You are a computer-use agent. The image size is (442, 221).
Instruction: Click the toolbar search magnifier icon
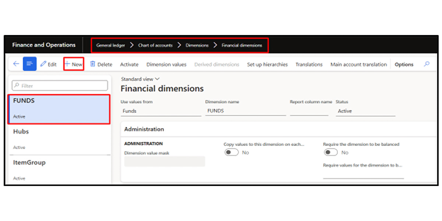pos(427,64)
